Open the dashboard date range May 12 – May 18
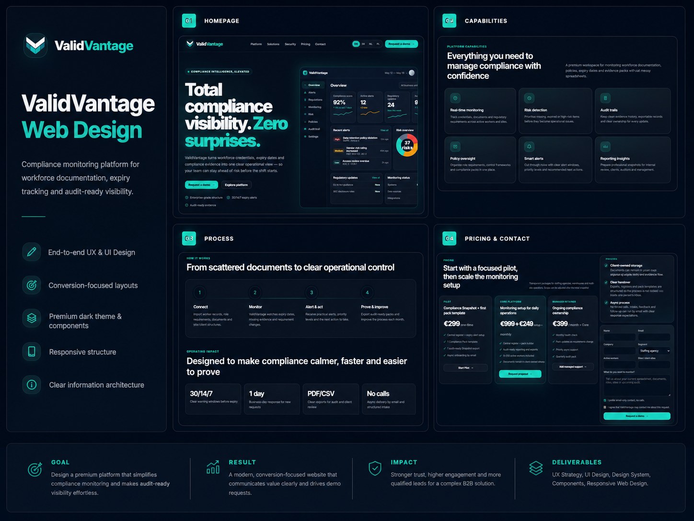 click(x=395, y=73)
